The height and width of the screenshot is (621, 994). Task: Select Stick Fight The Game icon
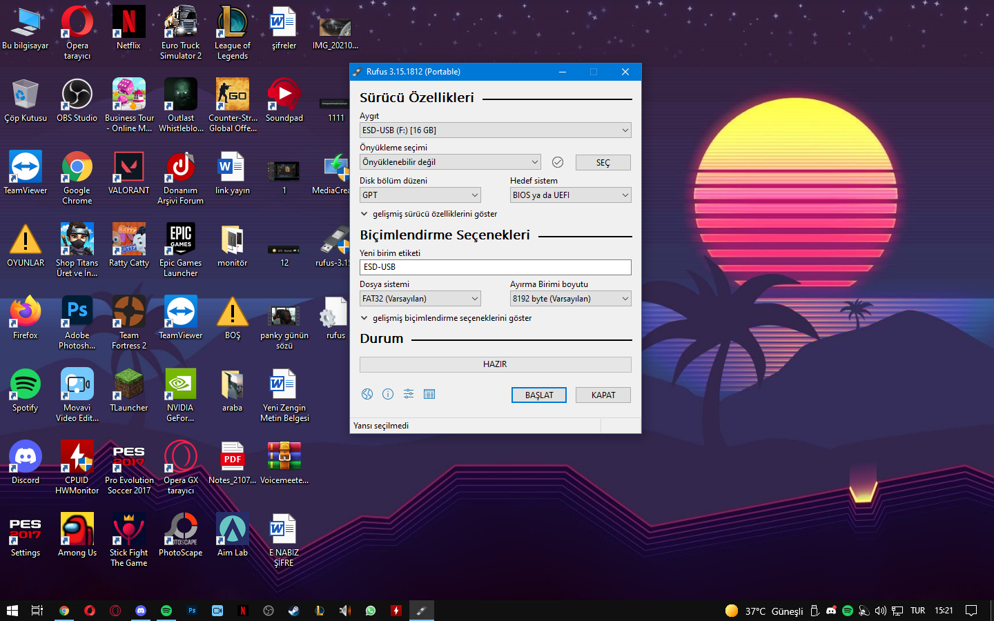point(129,540)
